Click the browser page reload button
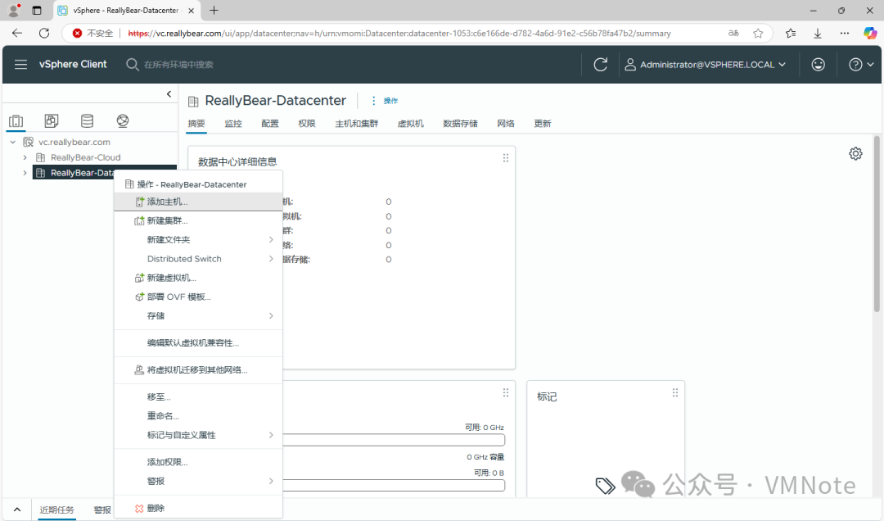This screenshot has height=521, width=884. tap(44, 34)
